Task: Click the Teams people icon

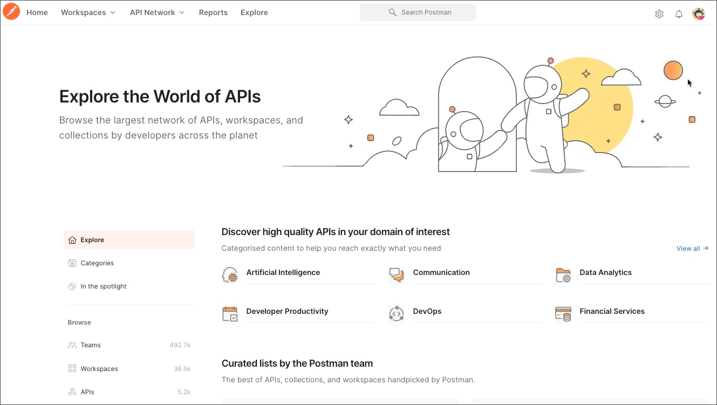Action: [x=72, y=345]
